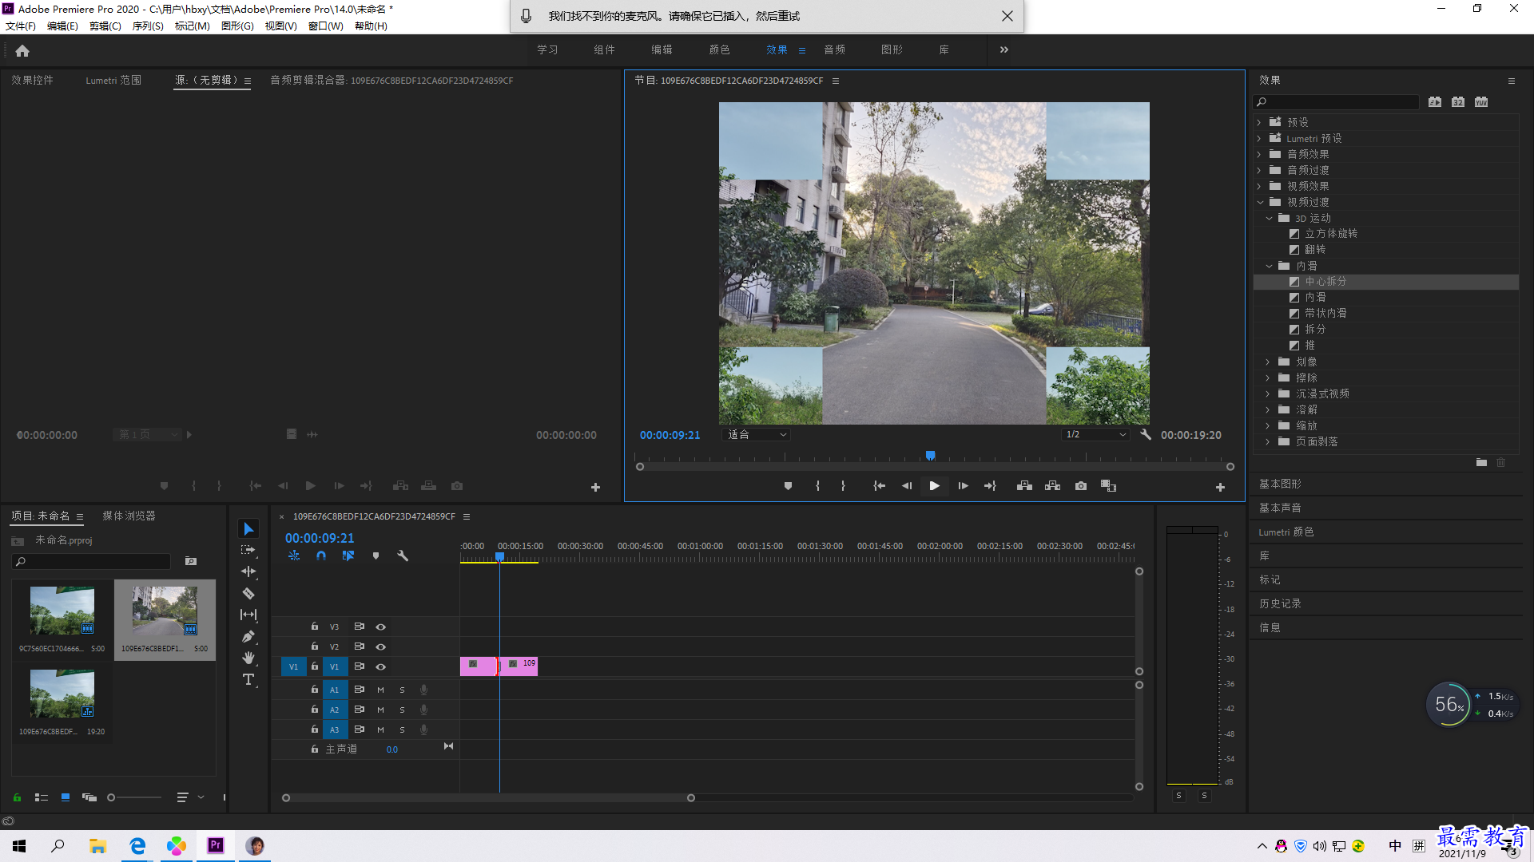Toggle V1 track visibility eye
The image size is (1534, 862).
(381, 667)
